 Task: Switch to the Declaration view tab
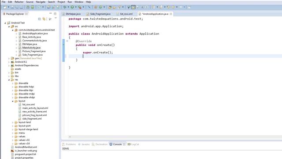click(x=100, y=144)
